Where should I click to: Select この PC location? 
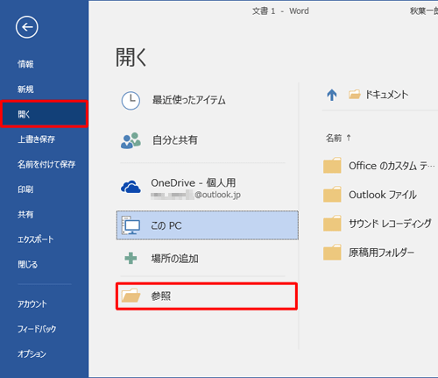208,225
